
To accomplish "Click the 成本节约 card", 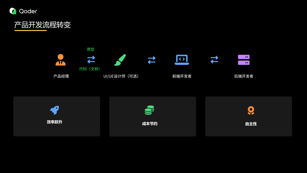I will (x=152, y=116).
